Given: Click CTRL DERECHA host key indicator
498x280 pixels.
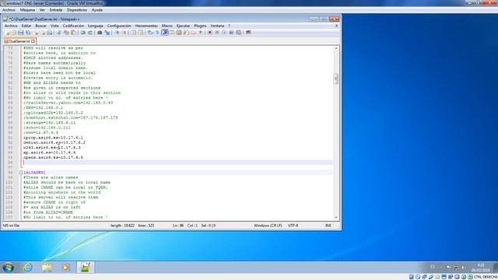Looking at the screenshot, I should (x=486, y=277).
